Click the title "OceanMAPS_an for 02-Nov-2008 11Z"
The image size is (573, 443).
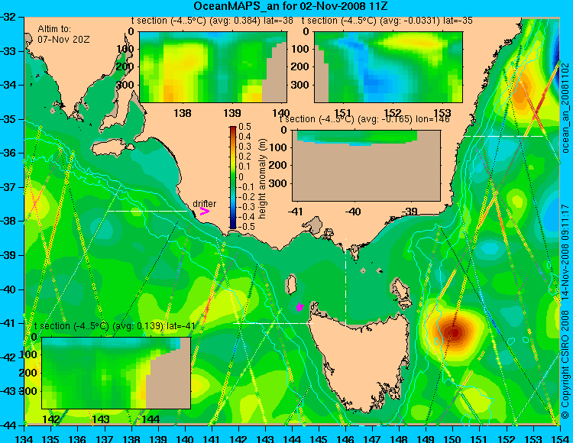point(290,6)
